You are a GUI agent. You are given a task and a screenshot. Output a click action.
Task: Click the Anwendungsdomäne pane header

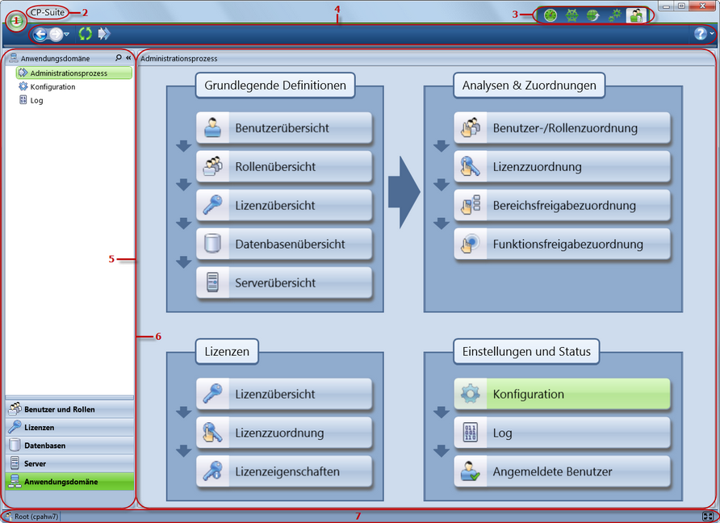click(x=55, y=58)
